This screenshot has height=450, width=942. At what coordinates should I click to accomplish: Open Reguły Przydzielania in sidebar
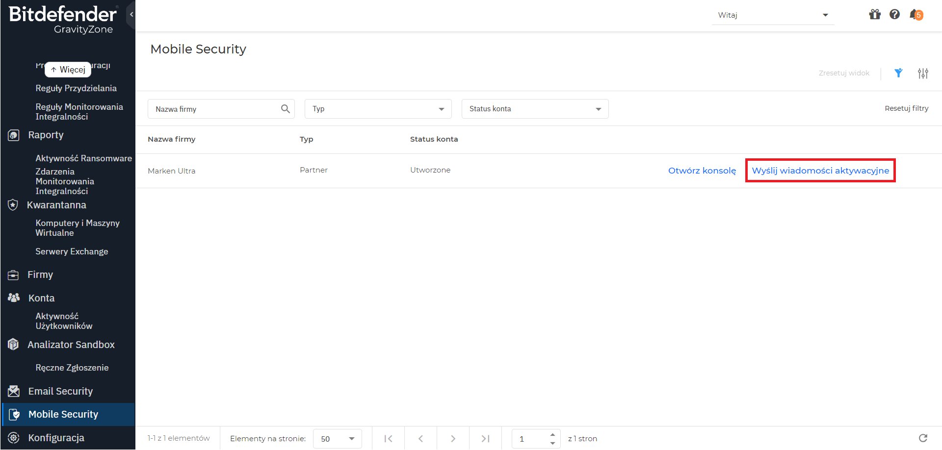tap(76, 88)
